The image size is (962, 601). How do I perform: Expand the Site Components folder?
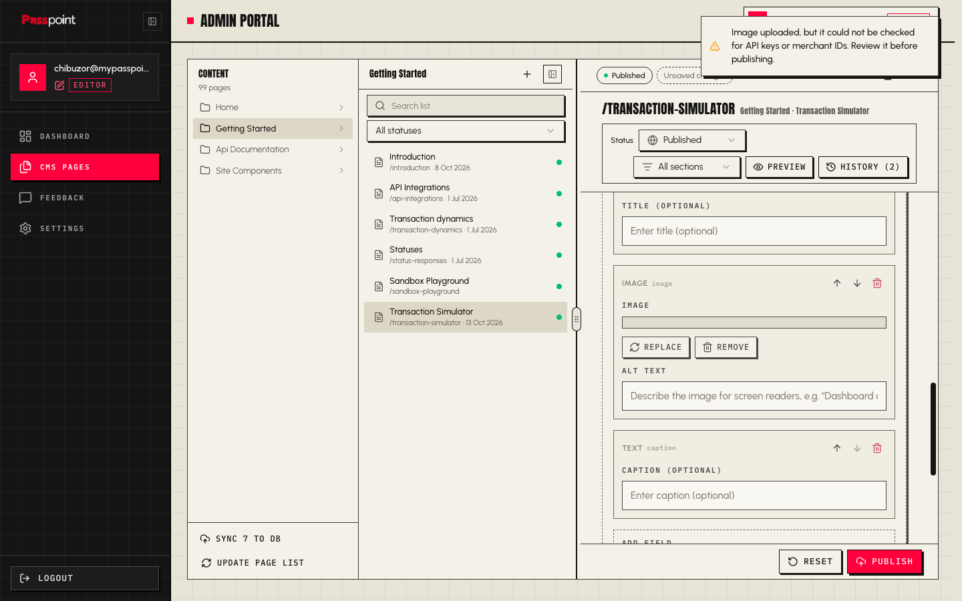(273, 171)
